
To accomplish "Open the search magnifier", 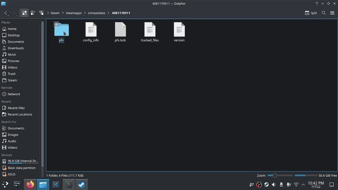I will click(324, 13).
